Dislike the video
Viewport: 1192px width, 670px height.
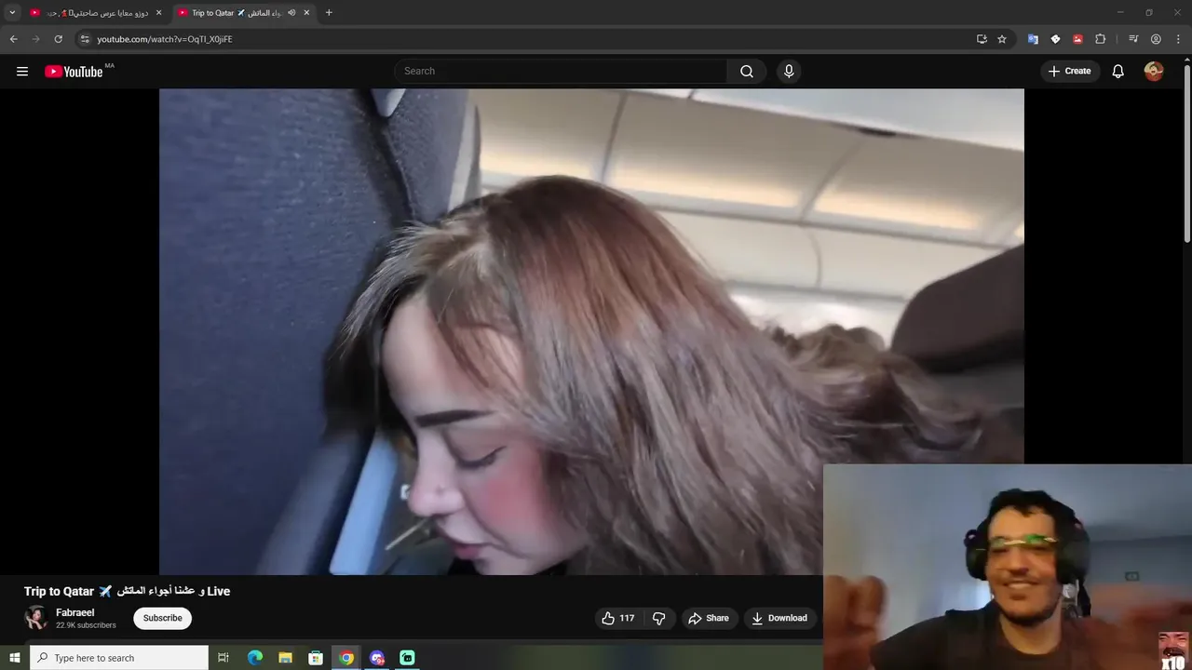(x=658, y=618)
